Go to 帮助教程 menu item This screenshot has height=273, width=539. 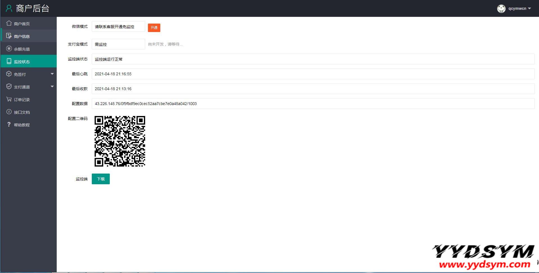(x=22, y=125)
